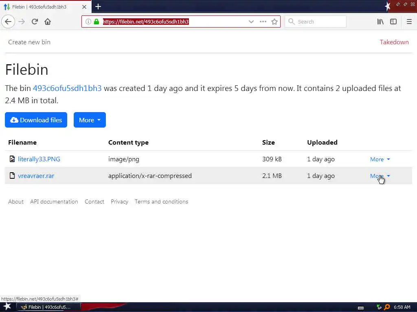Click Create new bin link
Viewport: 417px width, 312px height.
point(29,42)
